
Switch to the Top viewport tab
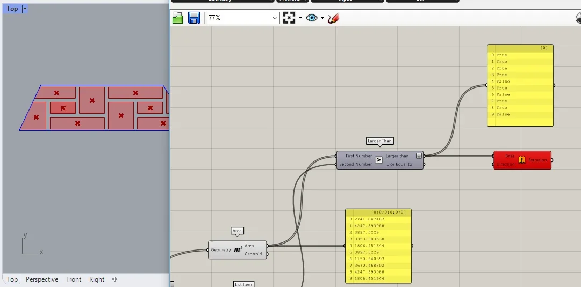(x=12, y=279)
